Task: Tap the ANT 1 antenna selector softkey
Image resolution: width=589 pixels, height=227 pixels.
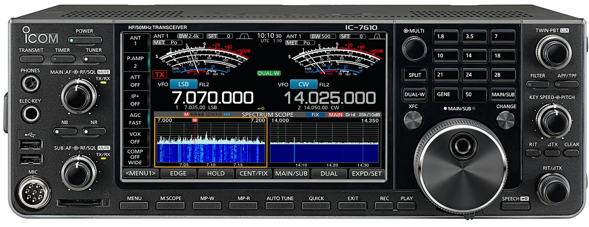Action: 135,40
